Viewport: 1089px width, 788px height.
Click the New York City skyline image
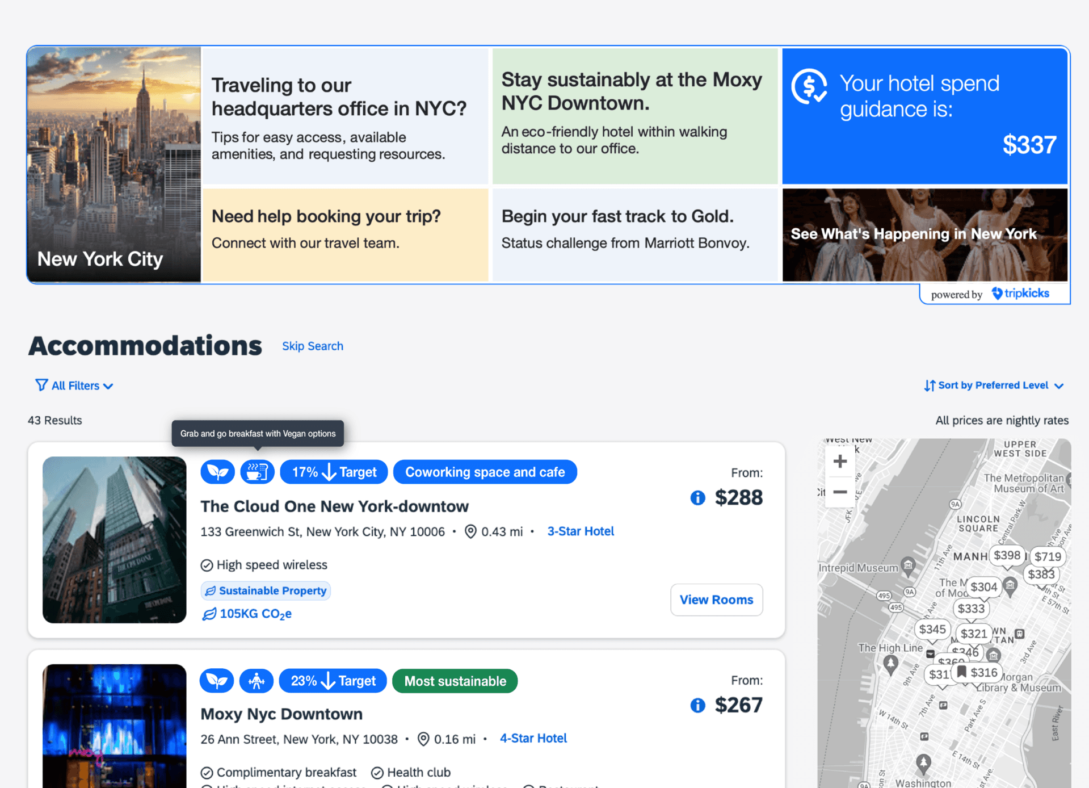[114, 165]
